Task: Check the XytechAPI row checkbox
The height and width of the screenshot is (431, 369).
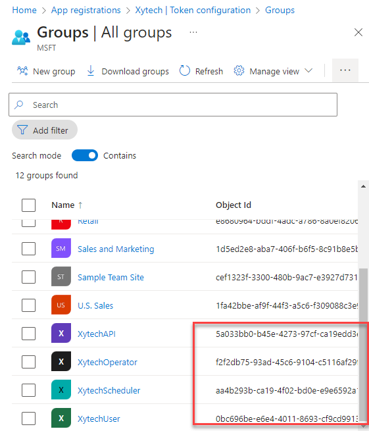Action: point(28,334)
